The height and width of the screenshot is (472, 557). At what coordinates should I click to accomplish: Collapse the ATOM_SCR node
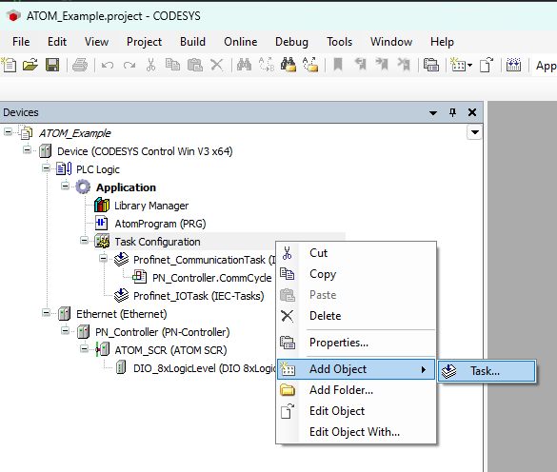coord(84,349)
